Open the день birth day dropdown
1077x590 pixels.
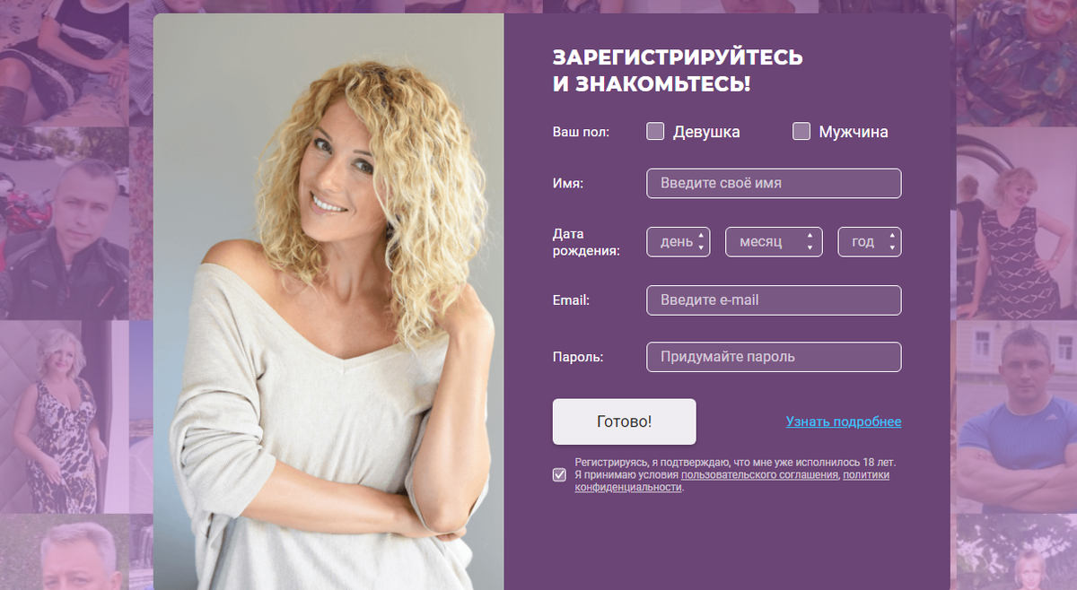tap(679, 242)
